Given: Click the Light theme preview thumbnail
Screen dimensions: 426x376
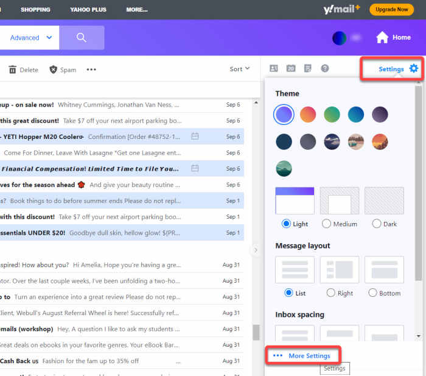Looking at the screenshot, I should tap(295, 200).
